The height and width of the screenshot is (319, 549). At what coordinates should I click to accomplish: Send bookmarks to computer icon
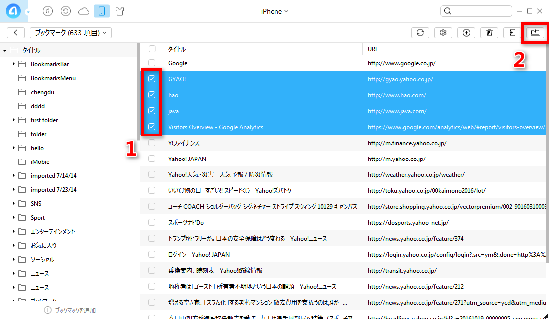tap(535, 32)
